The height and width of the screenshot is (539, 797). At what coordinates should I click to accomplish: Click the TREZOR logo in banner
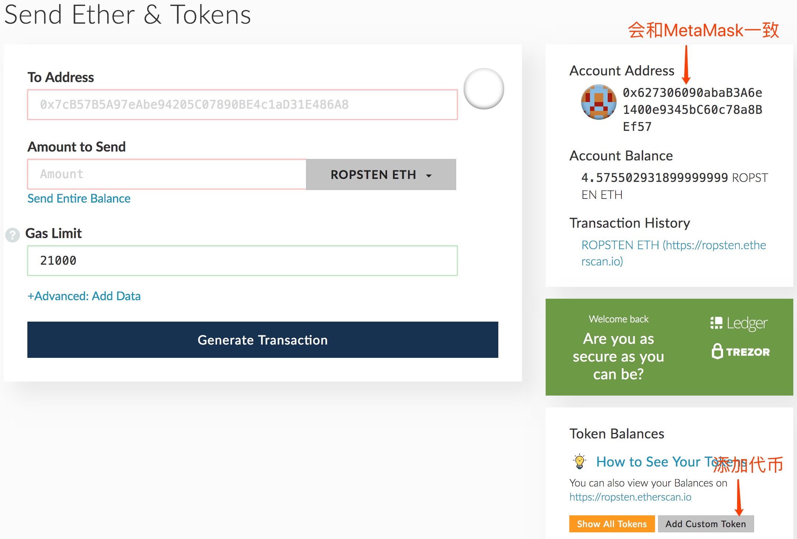[740, 351]
